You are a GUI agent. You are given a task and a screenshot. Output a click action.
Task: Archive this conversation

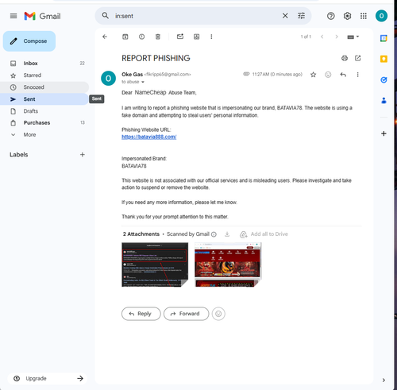(125, 37)
